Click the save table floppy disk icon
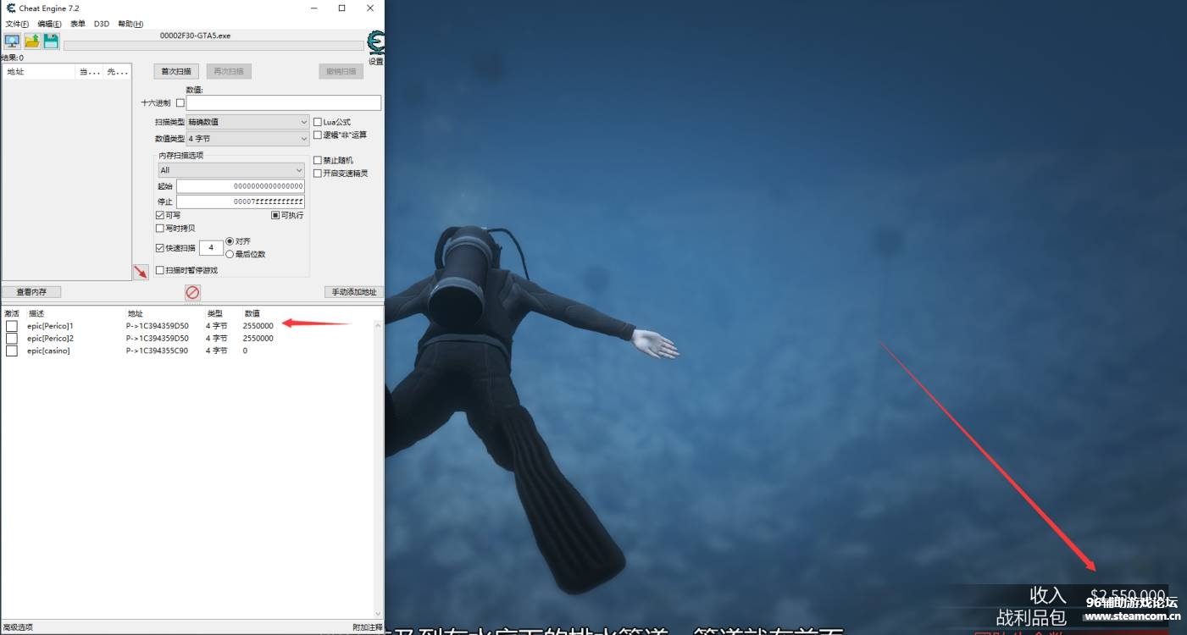 tap(51, 41)
